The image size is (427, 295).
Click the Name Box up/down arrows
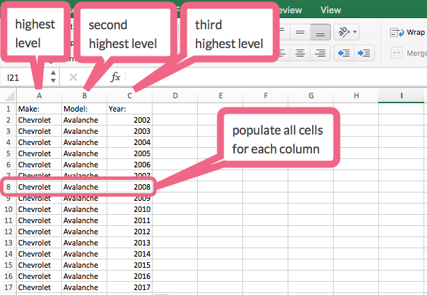pyautogui.click(x=54, y=77)
